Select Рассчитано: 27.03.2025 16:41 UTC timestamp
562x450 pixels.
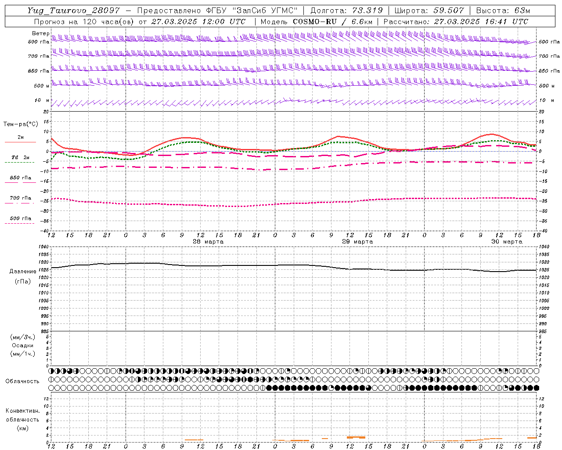click(x=456, y=22)
